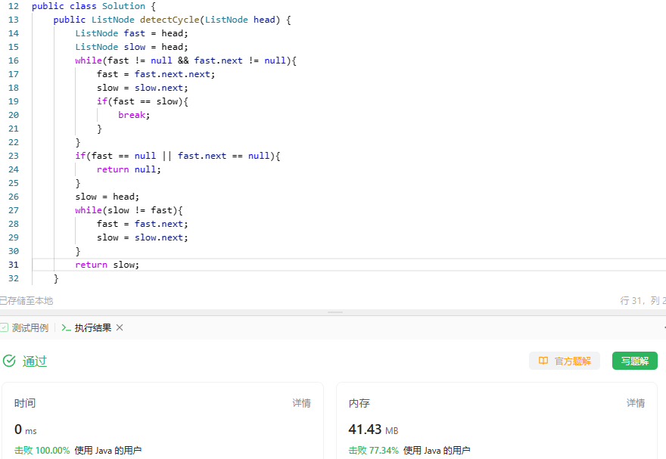Click the 'break;' statement
The height and width of the screenshot is (459, 666).
[x=134, y=115]
